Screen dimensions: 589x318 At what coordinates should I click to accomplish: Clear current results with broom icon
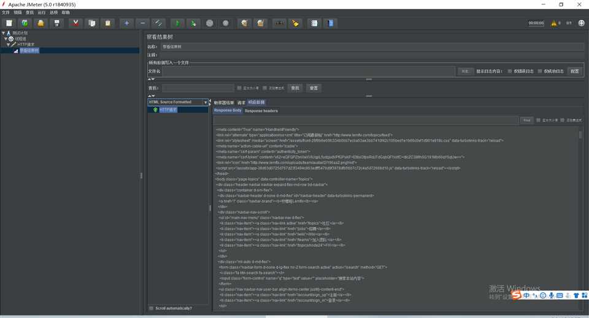[x=245, y=23]
